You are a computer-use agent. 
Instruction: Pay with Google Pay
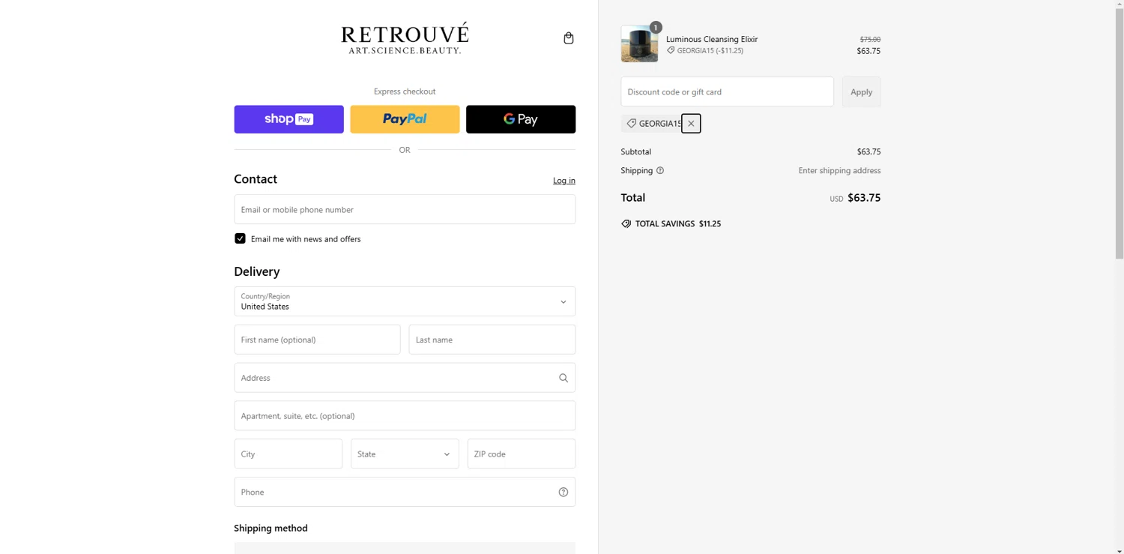521,119
